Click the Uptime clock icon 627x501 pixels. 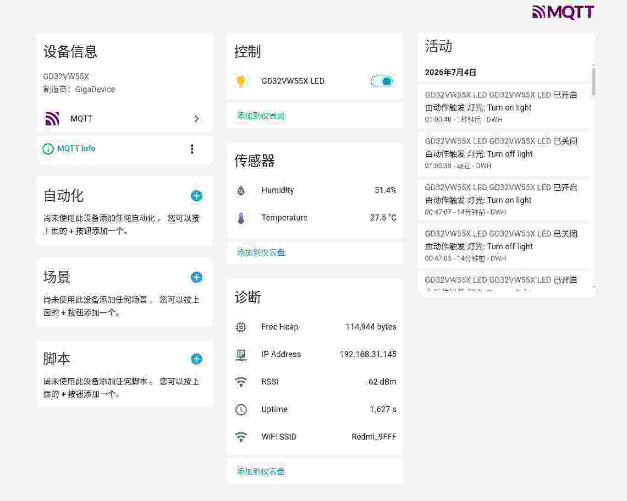click(x=241, y=409)
